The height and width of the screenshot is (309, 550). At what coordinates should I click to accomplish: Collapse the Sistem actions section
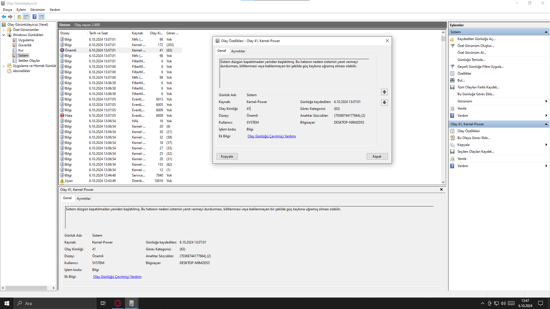(x=546, y=32)
